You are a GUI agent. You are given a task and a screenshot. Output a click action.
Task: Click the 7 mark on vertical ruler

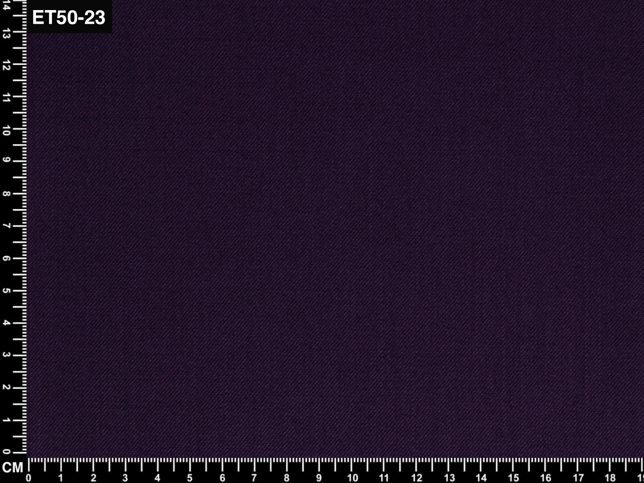(6, 226)
